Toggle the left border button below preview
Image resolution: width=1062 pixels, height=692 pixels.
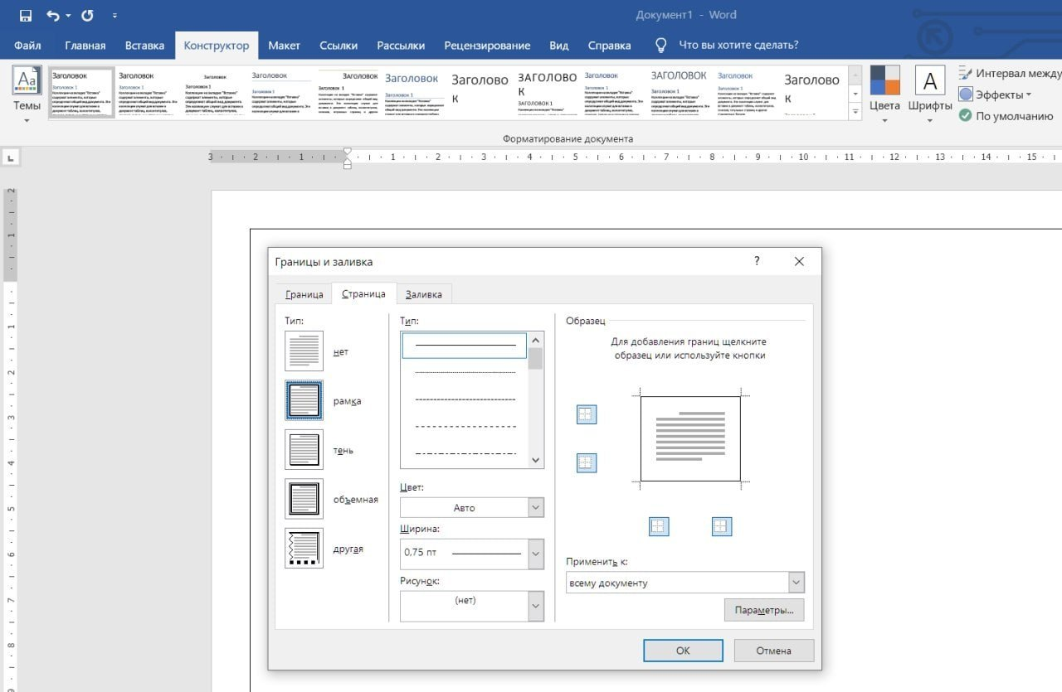(659, 526)
